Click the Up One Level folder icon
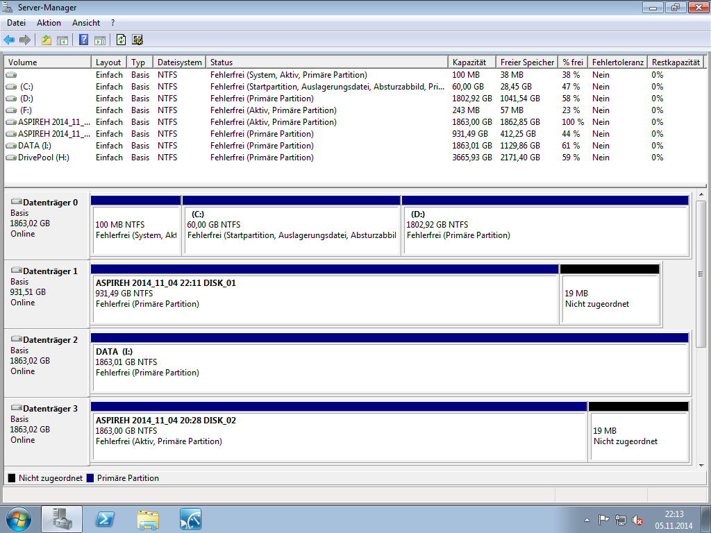This screenshot has width=711, height=533. pos(47,40)
